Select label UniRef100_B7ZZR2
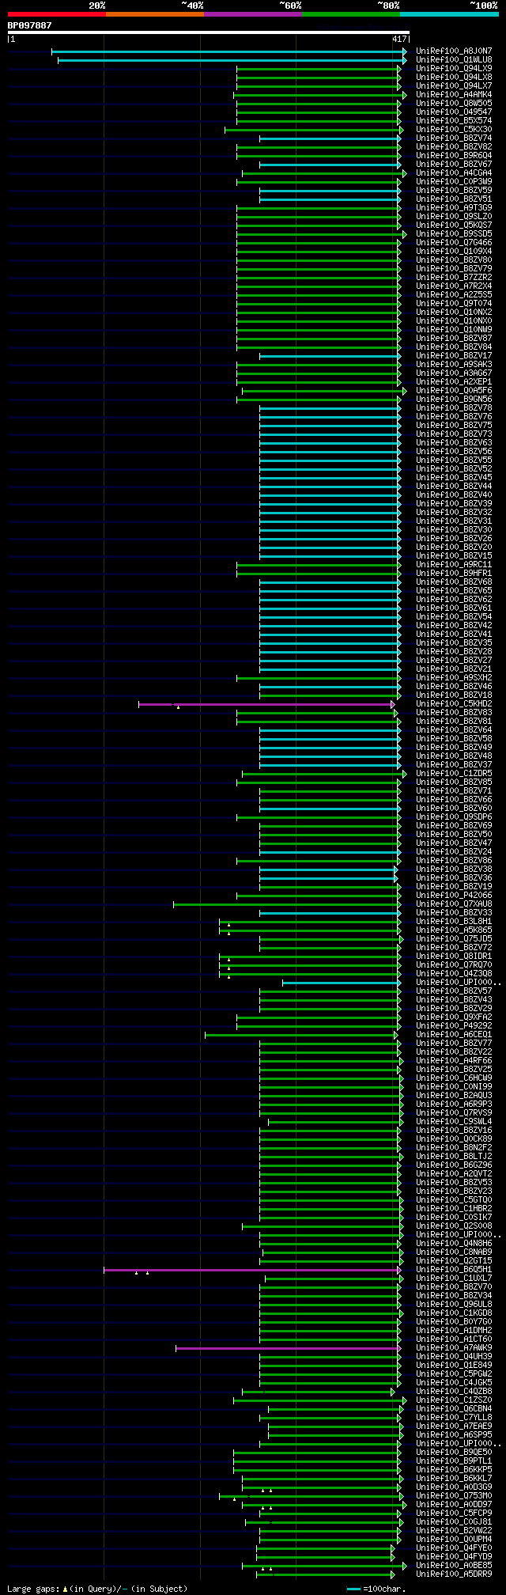The width and height of the screenshot is (506, 1595). click(454, 277)
